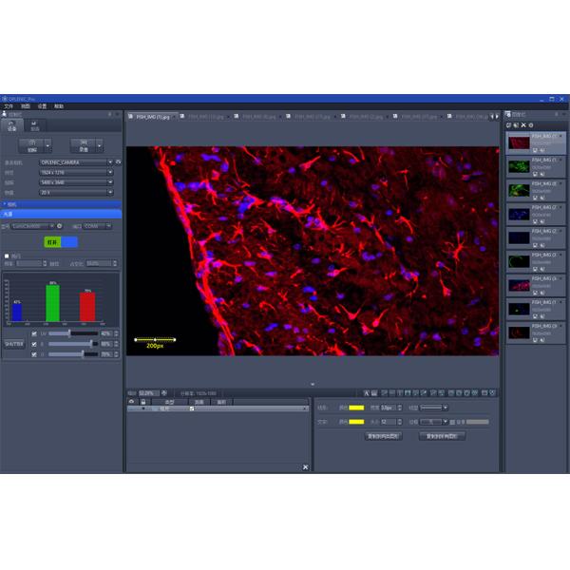Viewport: 570px width, 570px height.
Task: Switch to the first tab in the left control panel
Action: pos(11,125)
